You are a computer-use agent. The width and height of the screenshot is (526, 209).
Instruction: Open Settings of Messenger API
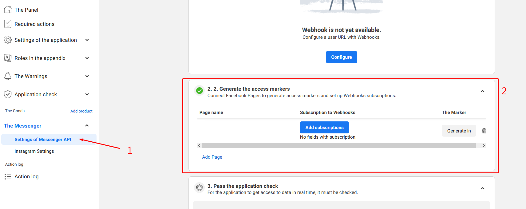pyautogui.click(x=43, y=140)
